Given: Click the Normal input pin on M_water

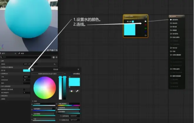Looking at the screenshot, I should [x=171, y=48].
